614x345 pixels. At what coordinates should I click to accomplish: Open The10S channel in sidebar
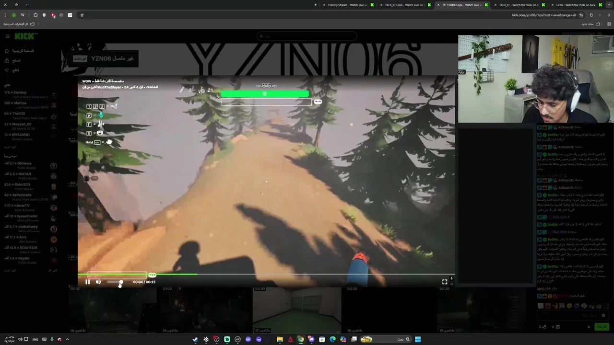30,115
